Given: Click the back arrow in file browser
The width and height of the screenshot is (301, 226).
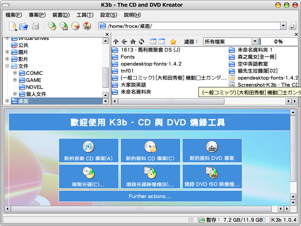Looking at the screenshot, I should pos(124,42).
